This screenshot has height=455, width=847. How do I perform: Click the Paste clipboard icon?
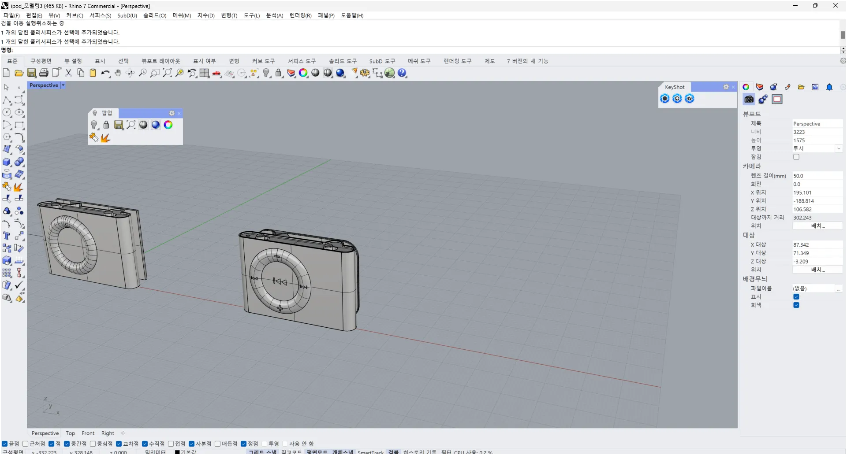coord(93,73)
